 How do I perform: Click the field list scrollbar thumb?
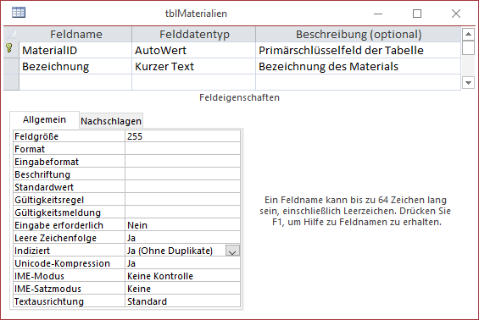pos(468,48)
